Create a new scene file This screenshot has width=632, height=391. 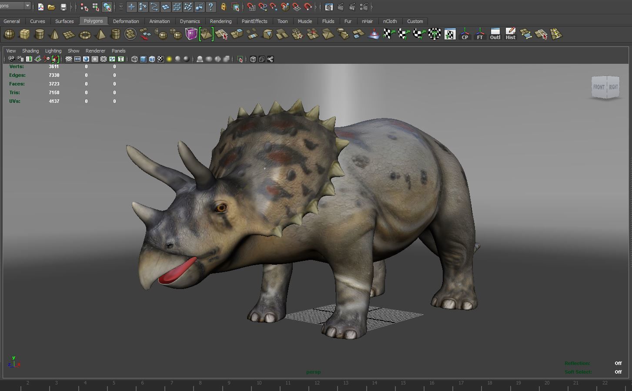(40, 7)
